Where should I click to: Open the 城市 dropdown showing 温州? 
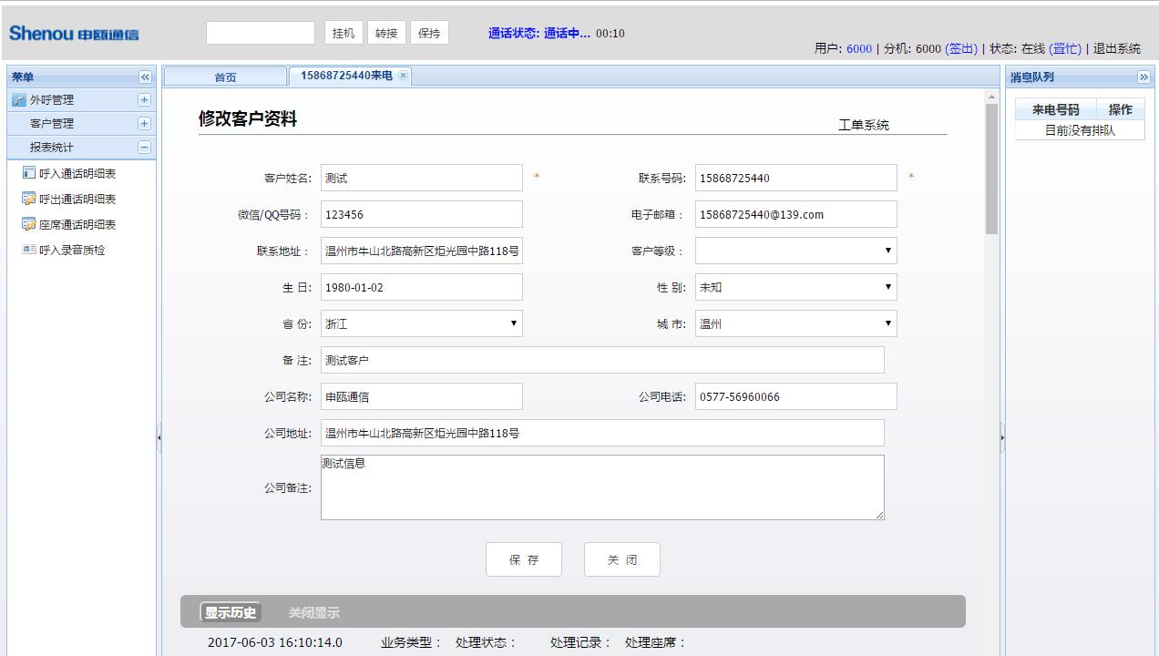point(887,323)
